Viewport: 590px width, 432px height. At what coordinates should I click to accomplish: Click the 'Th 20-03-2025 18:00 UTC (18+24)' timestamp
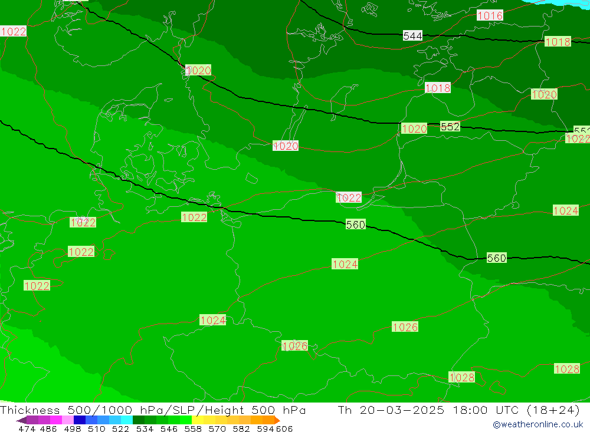pyautogui.click(x=458, y=410)
